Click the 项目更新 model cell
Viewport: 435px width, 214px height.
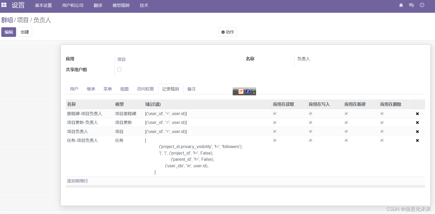click(x=124, y=123)
